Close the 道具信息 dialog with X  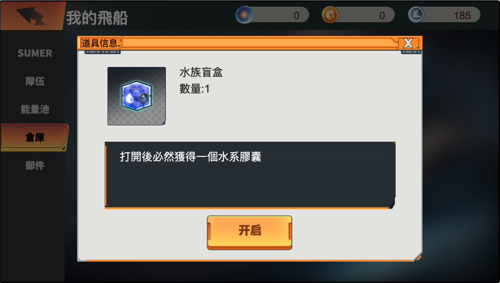[408, 43]
